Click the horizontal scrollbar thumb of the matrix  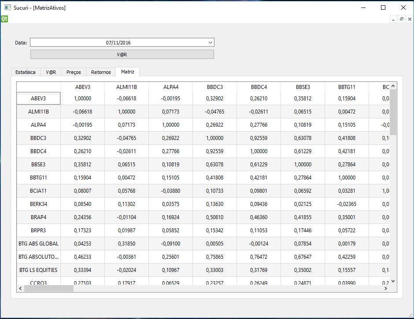(49, 289)
